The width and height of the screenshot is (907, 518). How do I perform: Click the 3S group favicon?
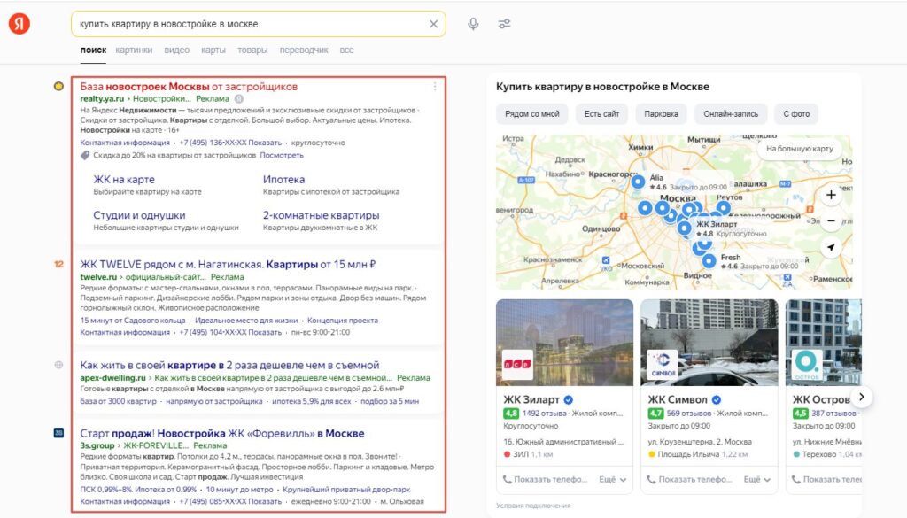point(58,432)
